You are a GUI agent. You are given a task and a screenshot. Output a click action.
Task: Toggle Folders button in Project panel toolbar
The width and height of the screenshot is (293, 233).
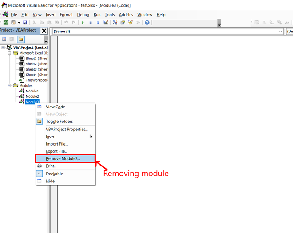point(21,39)
